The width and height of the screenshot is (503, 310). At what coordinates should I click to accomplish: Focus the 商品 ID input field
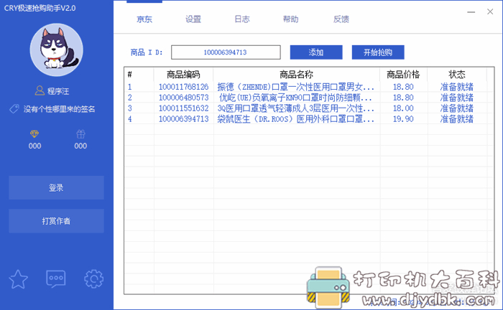click(226, 52)
